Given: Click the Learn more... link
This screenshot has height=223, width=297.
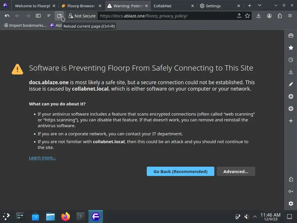Looking at the screenshot, I should pyautogui.click(x=42, y=158).
